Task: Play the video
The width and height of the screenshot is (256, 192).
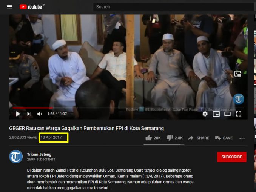Action: [18, 114]
